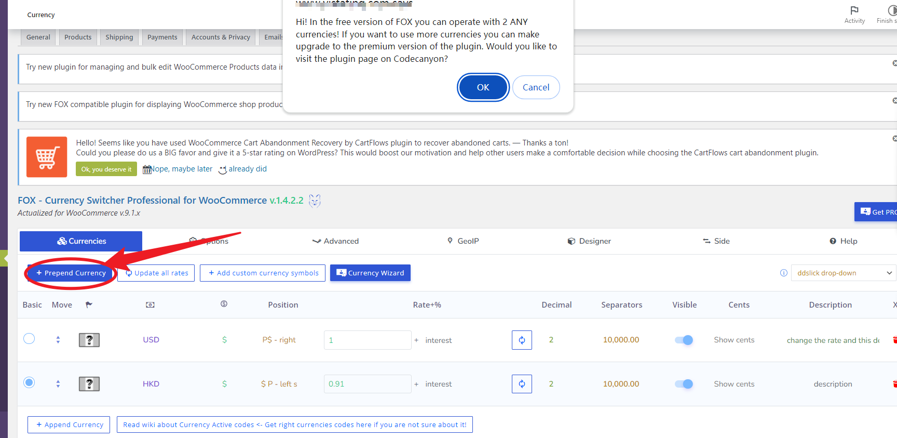
Task: Edit the HKD description field
Action: [833, 384]
